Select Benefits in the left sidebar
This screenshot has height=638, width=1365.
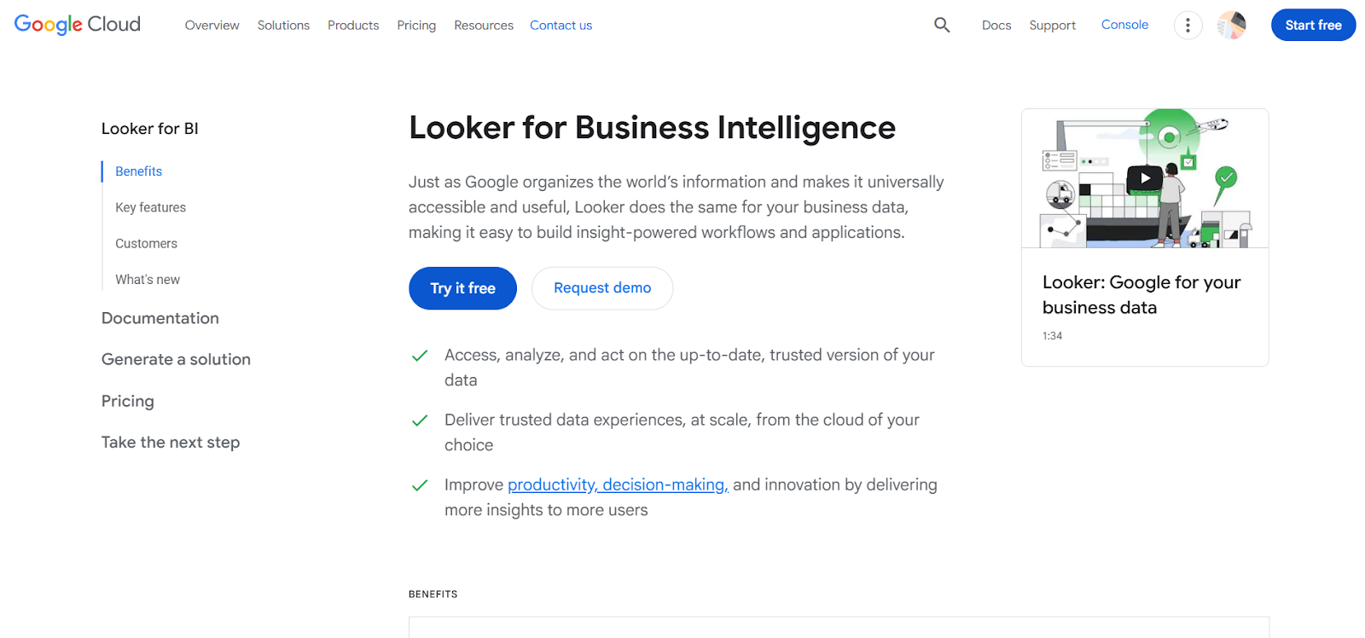point(137,171)
